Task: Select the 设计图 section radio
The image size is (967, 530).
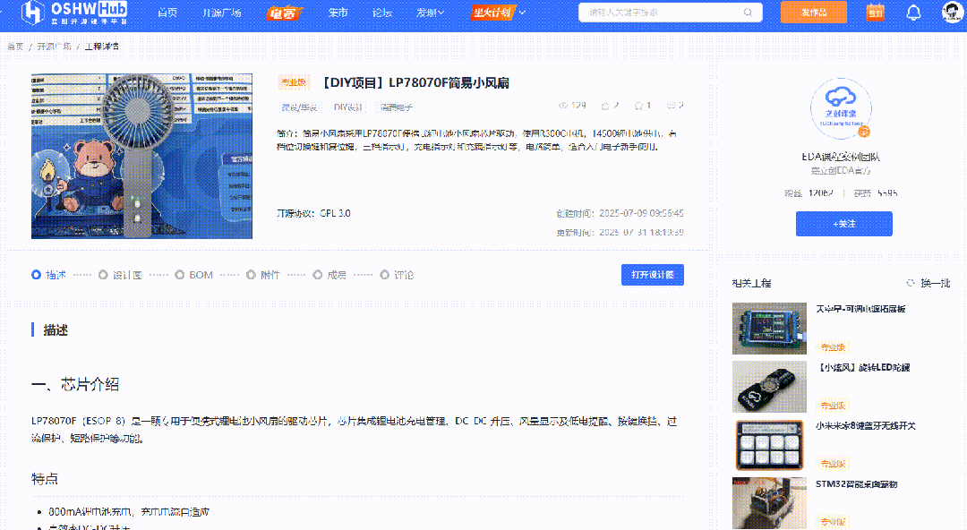Action: (103, 275)
